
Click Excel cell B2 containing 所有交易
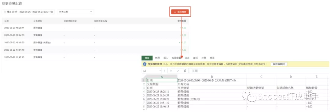point(212,84)
